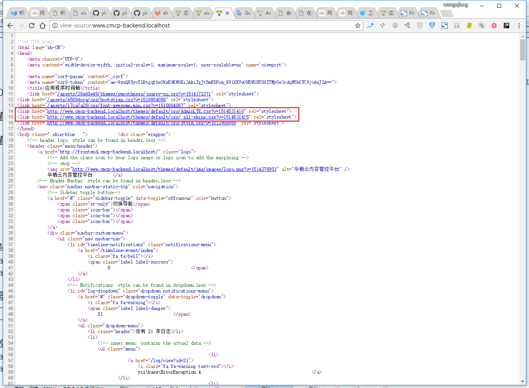Screen dimensions: 529x388
Task: Switch to the Google Translate 'Gc' tab
Action: pyautogui.click(x=244, y=13)
